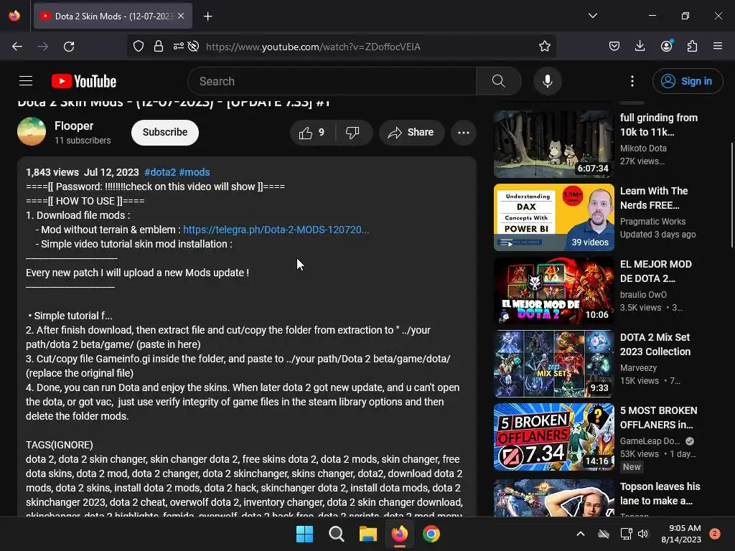This screenshot has height=551, width=735.
Task: Click the 1,843 views Jul 12, 2023 text
Action: click(83, 172)
